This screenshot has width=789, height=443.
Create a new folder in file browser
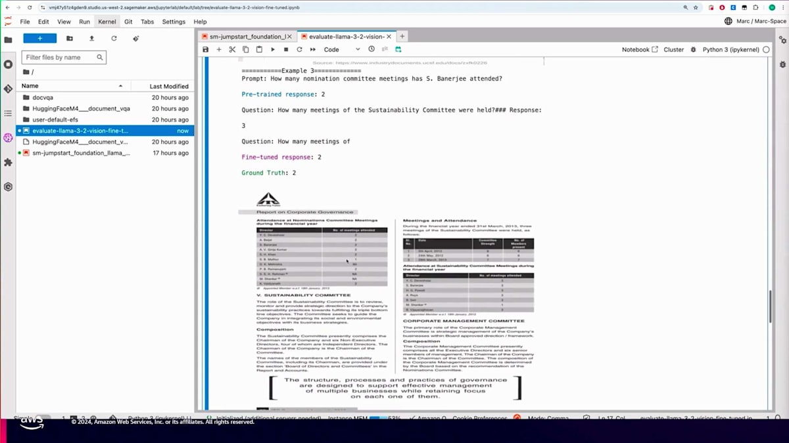pos(70,39)
